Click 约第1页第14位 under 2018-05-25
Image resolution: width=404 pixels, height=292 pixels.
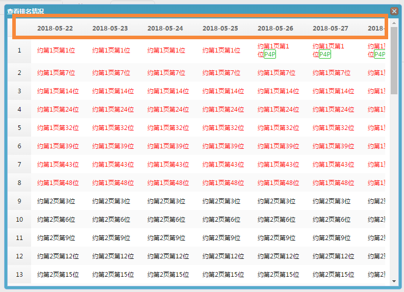click(x=223, y=91)
